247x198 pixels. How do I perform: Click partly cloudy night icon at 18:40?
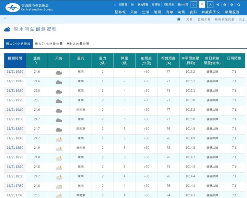59,139
